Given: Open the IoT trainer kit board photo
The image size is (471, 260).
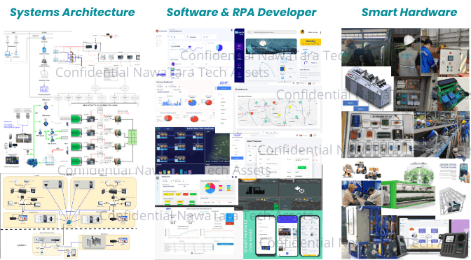Looking at the screenshot, I should [x=378, y=134].
